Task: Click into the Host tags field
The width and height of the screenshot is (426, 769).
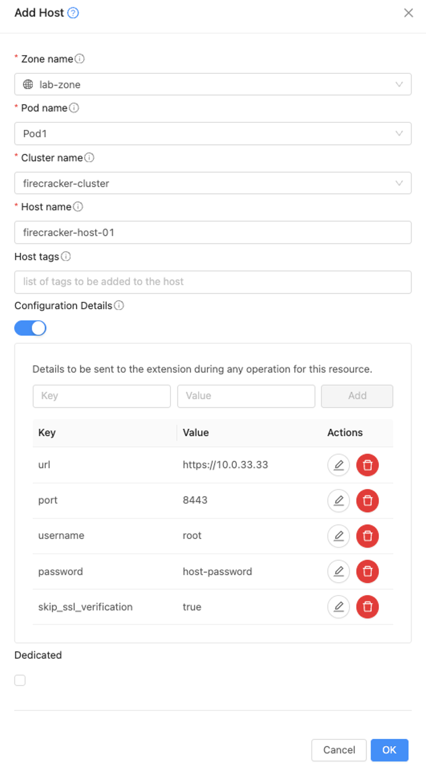Action: click(213, 282)
